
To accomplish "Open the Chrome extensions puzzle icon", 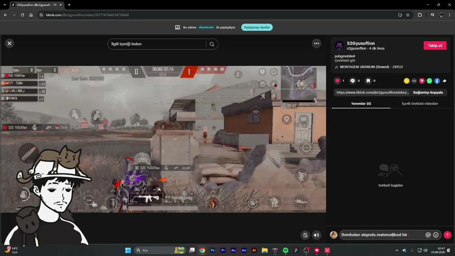I will (420, 15).
